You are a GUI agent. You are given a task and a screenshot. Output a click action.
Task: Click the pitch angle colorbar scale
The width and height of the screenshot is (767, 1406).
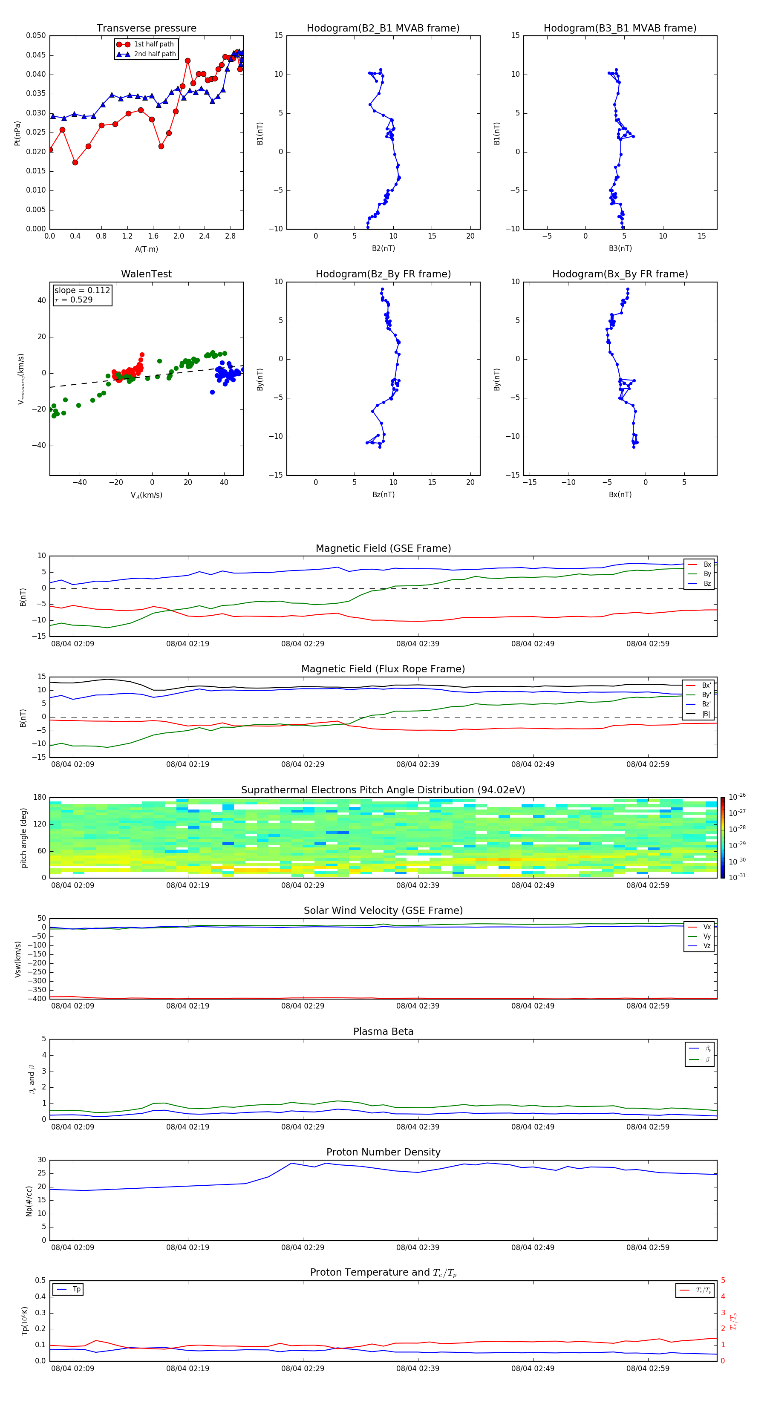pos(723,838)
